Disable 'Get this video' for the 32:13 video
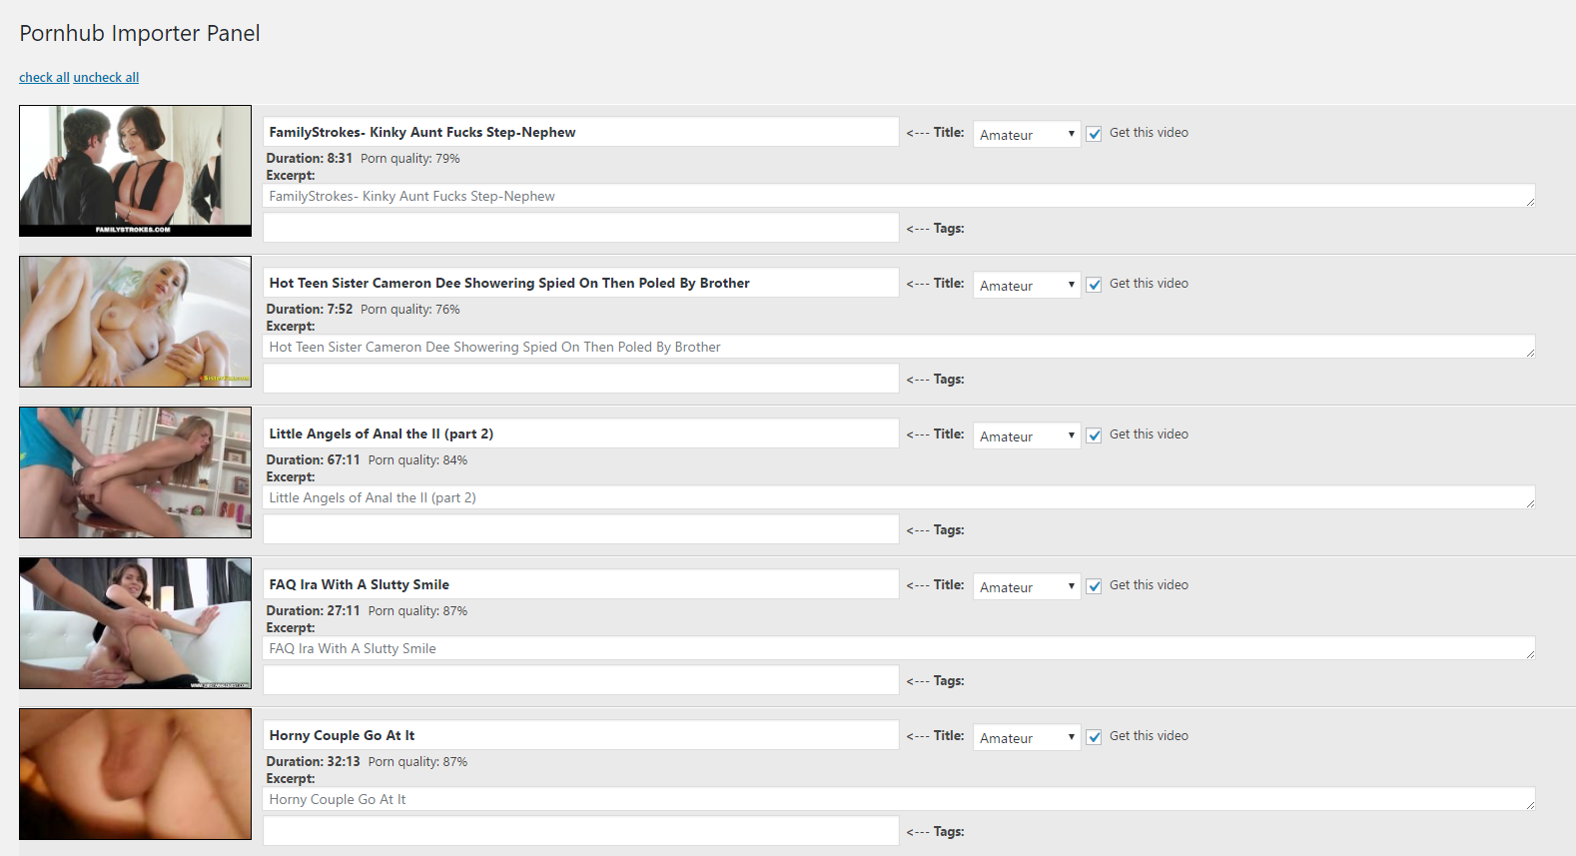The image size is (1576, 856). pyautogui.click(x=1094, y=737)
